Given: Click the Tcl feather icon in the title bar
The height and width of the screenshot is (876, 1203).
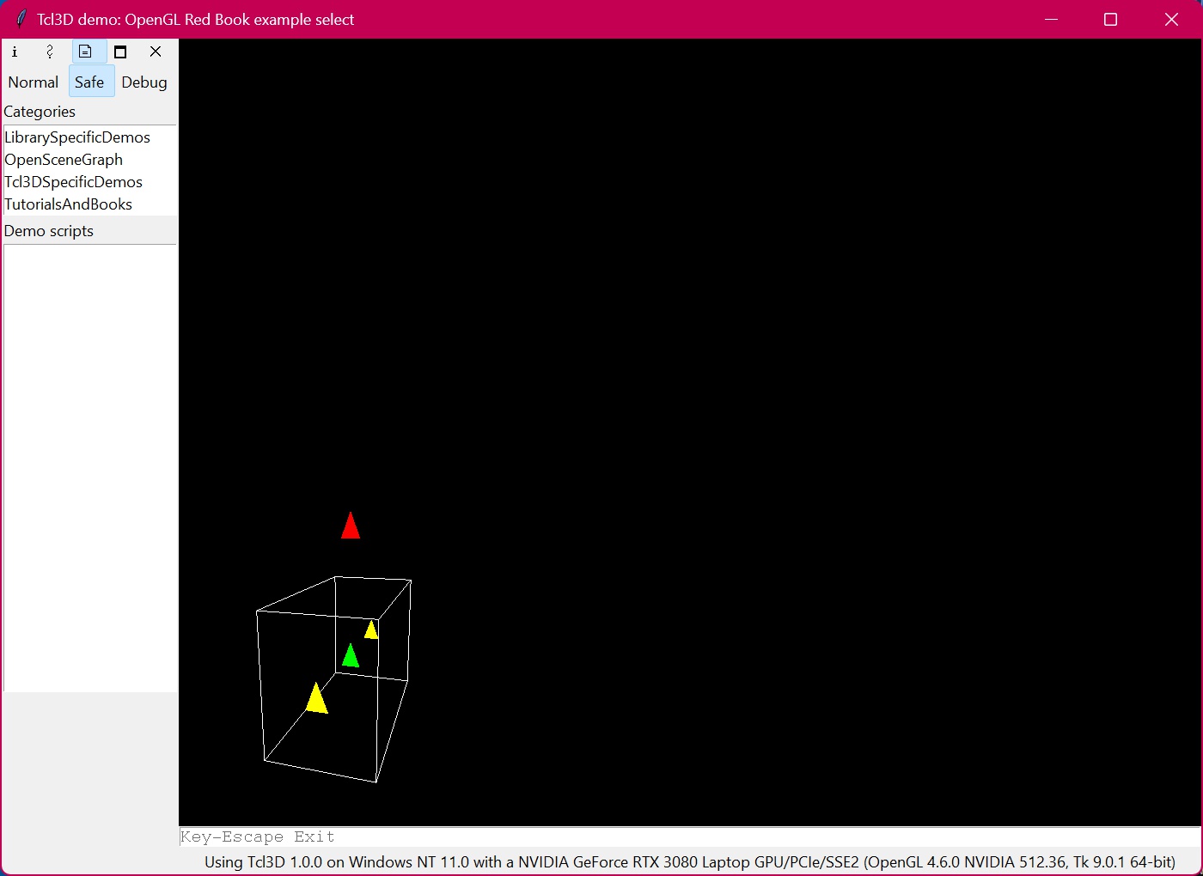Looking at the screenshot, I should tap(21, 19).
